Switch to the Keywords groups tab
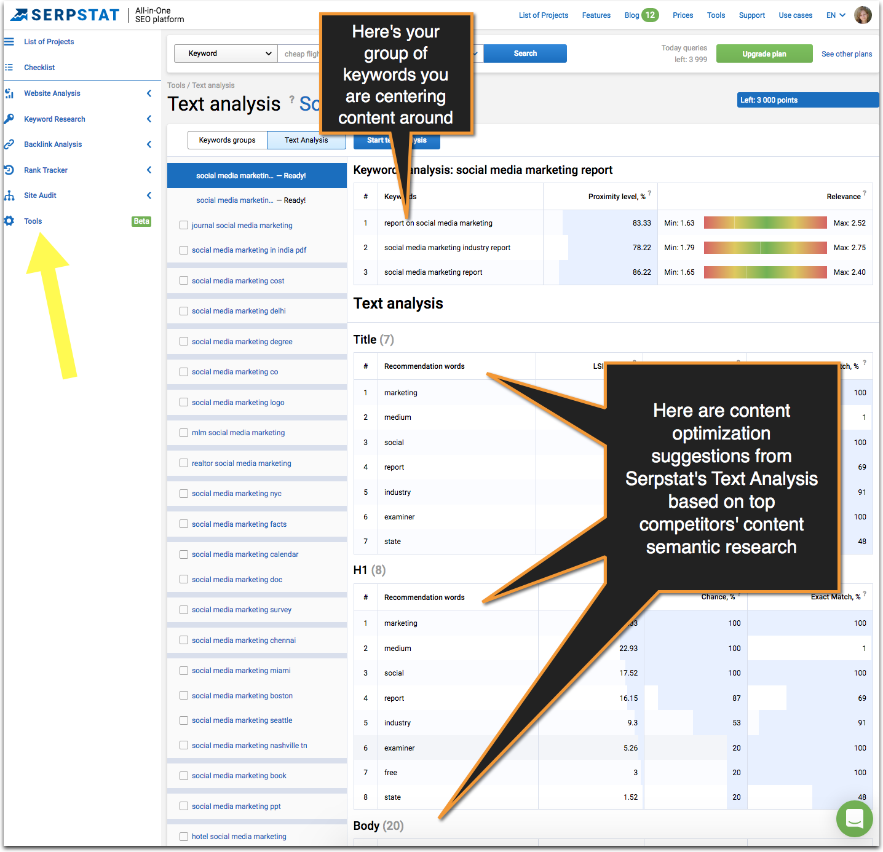 227,140
